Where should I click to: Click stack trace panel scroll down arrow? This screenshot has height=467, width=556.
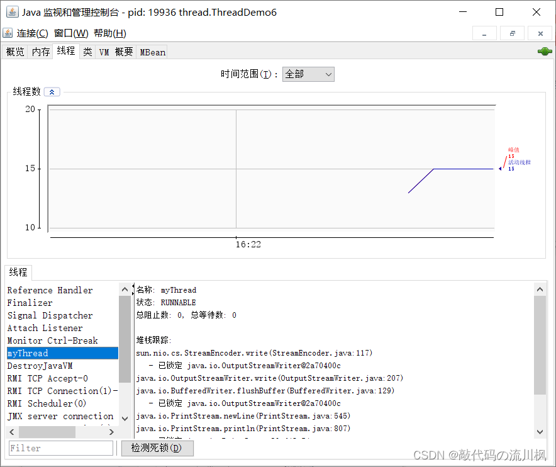pos(540,432)
